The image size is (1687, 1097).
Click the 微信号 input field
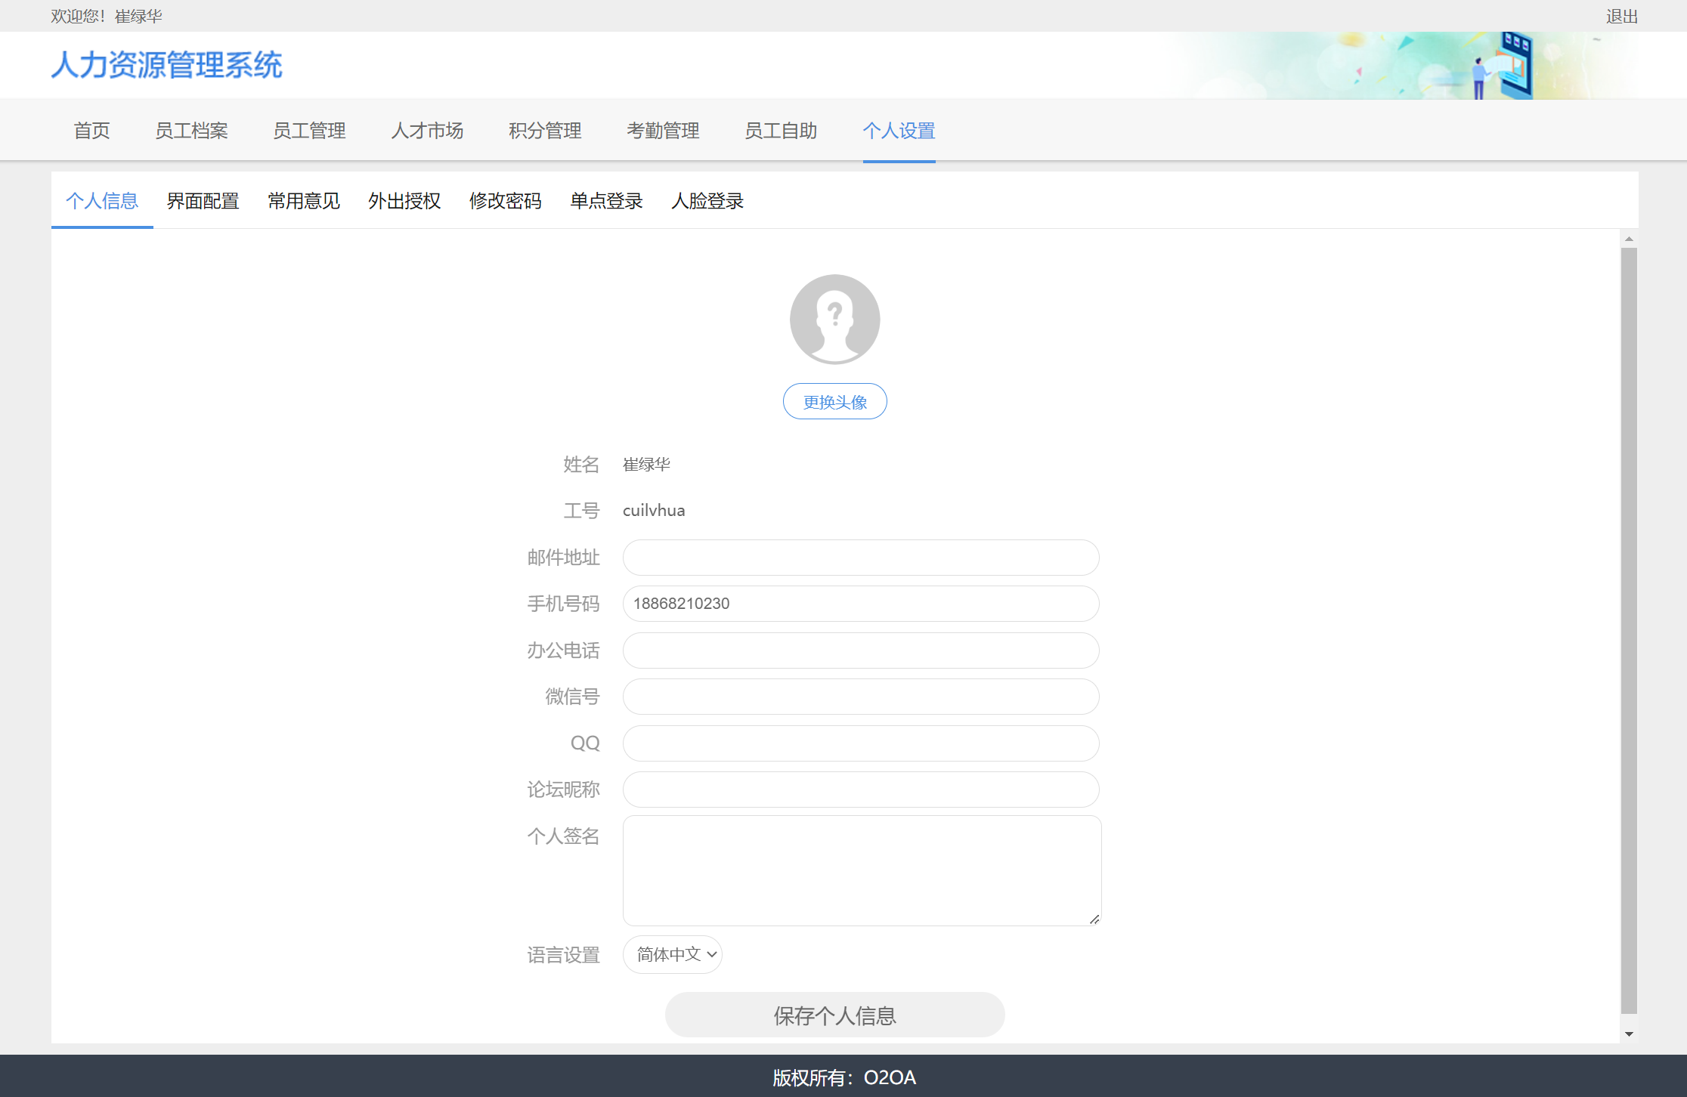point(860,697)
